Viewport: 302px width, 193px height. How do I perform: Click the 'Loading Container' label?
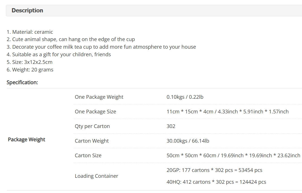(97, 176)
